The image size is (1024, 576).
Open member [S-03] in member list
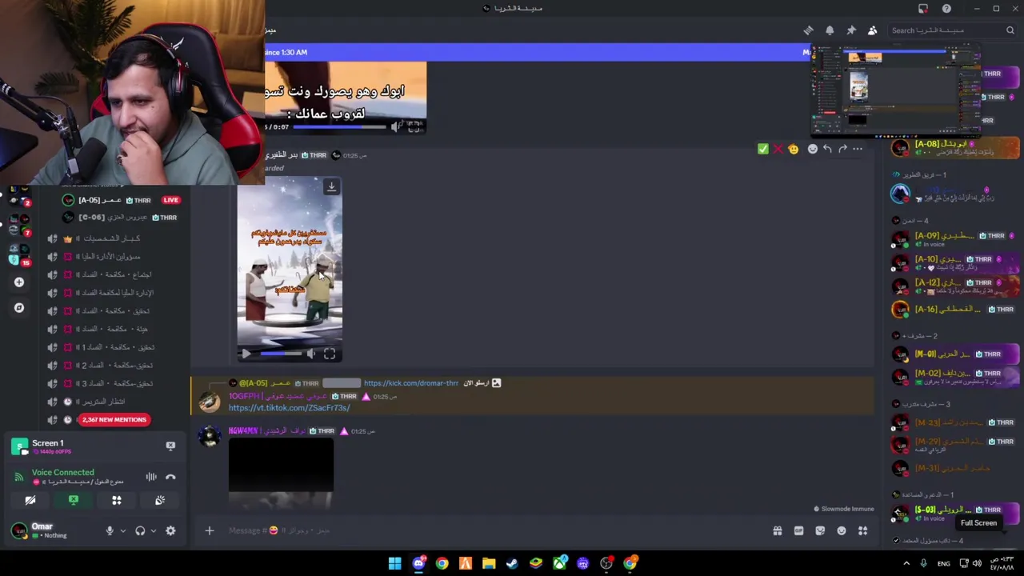(956, 512)
